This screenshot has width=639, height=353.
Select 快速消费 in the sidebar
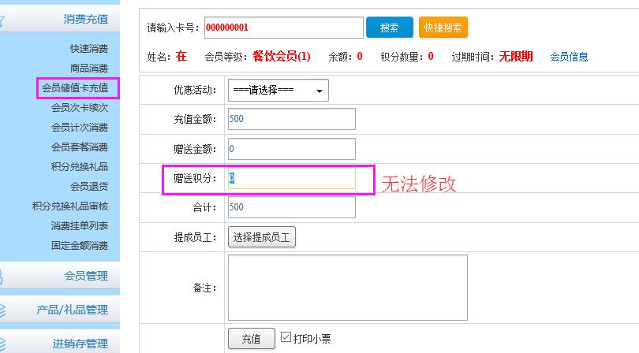[x=88, y=49]
